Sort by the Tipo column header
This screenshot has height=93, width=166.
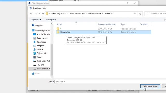pos(123,24)
